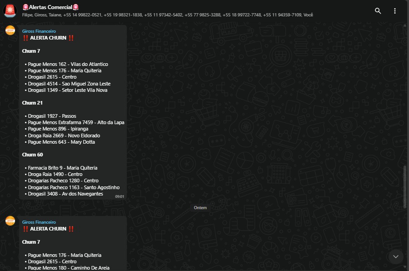Click the Giross Financeiro avatar beside the second message
409x271 pixels.
pyautogui.click(x=10, y=221)
